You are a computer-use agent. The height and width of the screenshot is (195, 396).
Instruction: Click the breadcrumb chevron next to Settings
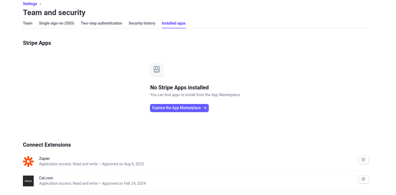pos(40,4)
